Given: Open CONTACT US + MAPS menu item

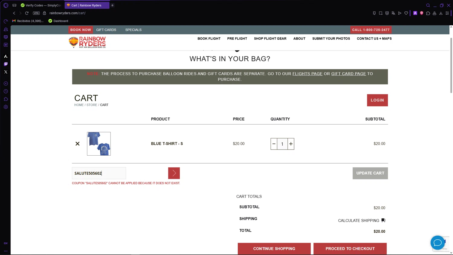Looking at the screenshot, I should pyautogui.click(x=374, y=39).
